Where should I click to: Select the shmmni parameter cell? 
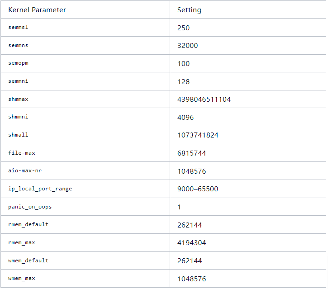(x=19, y=117)
